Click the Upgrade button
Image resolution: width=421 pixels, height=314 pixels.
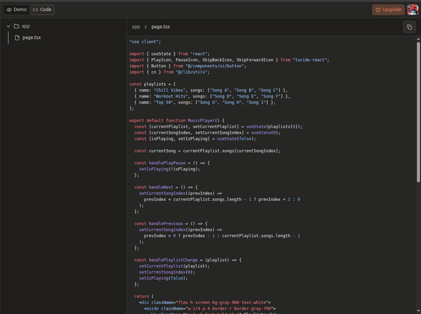tap(388, 9)
